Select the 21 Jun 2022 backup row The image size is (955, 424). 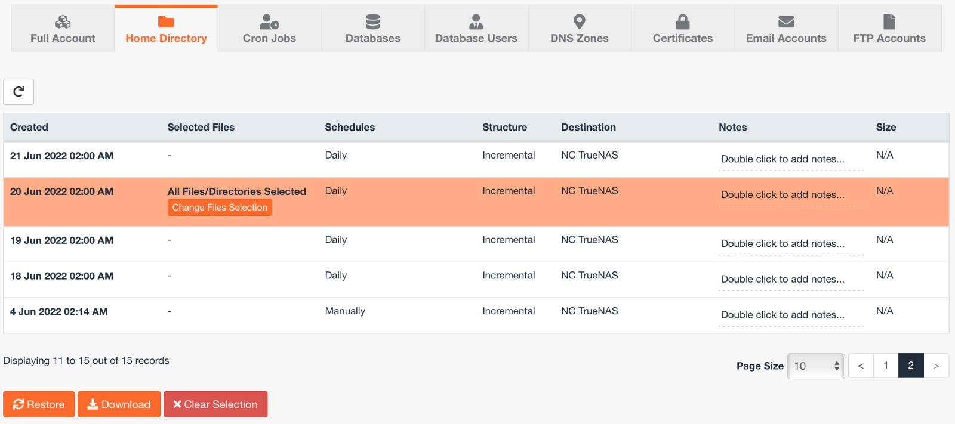[61, 156]
